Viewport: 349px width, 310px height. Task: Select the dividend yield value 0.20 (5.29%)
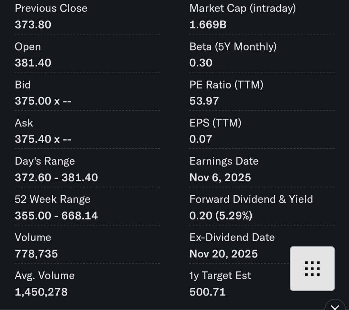[221, 216]
